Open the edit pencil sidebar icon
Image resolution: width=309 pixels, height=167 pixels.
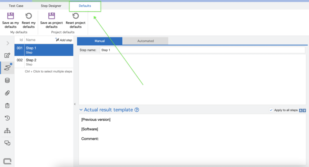[x=7, y=55]
